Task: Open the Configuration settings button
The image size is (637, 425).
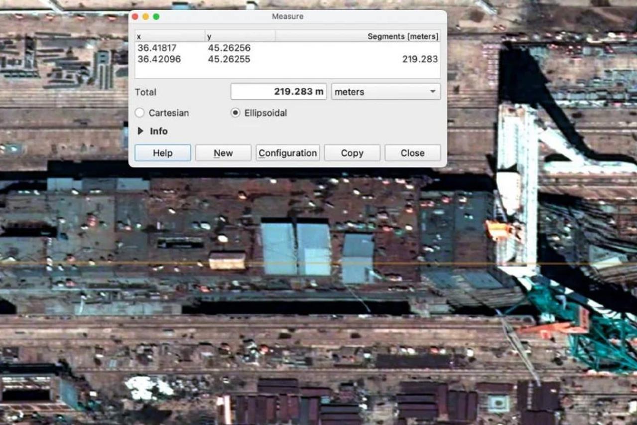Action: 288,153
